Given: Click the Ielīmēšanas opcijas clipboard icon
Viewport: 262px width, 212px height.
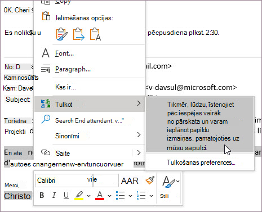Looking at the screenshot, I should click(46, 16).
